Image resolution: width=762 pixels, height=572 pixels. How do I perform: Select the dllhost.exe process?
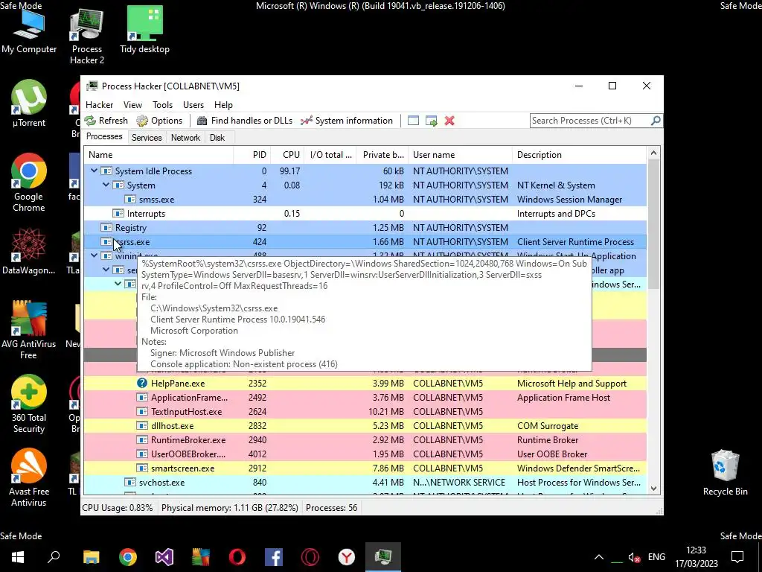pyautogui.click(x=365, y=425)
